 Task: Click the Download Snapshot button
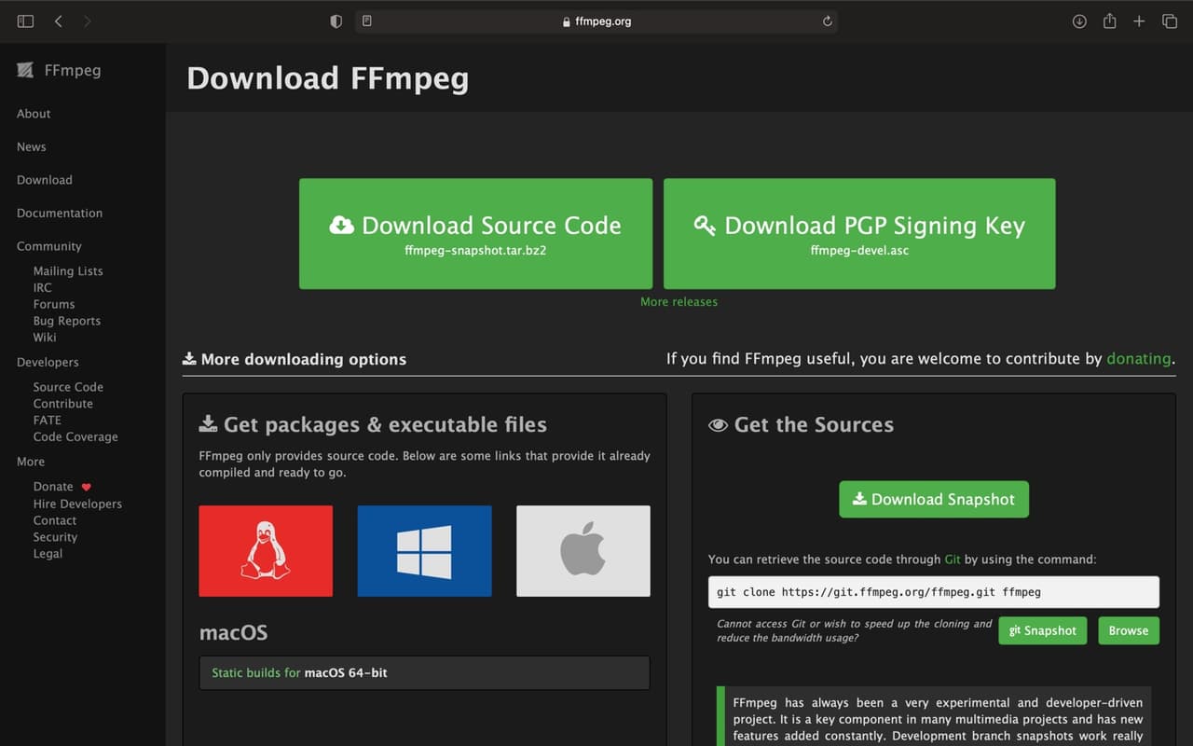pos(934,499)
